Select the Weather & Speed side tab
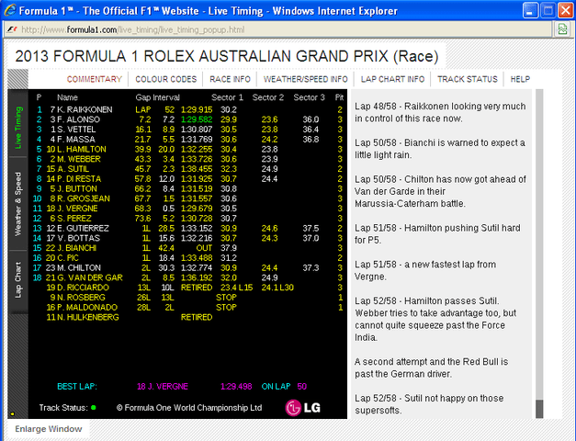576x441 pixels. pos(18,204)
